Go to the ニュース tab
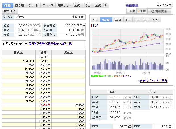Image resolution: width=176 pixels, height=129 pixels. (x=48, y=5)
